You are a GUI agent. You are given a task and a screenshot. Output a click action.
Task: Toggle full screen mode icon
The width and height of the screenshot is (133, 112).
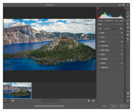tap(128, 5)
